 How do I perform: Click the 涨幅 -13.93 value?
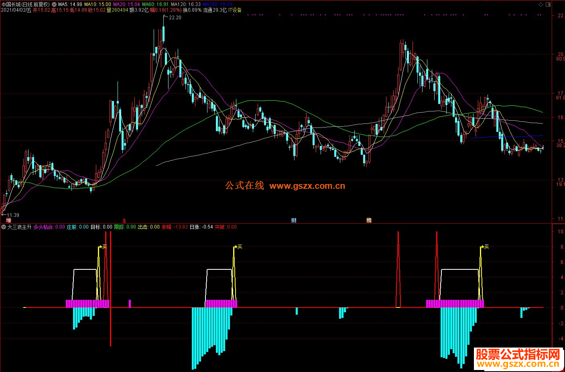coord(175,227)
